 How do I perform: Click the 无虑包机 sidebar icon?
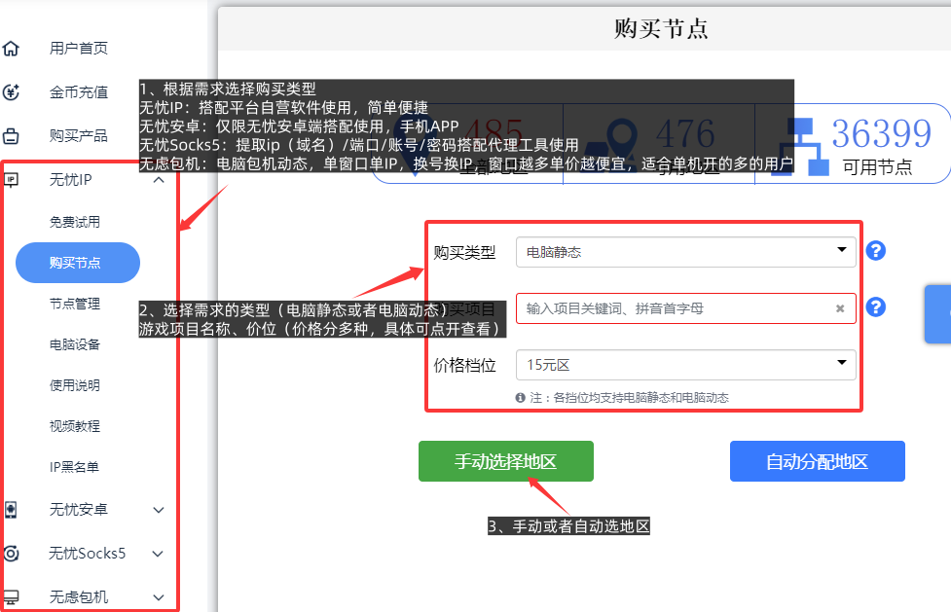click(x=13, y=594)
